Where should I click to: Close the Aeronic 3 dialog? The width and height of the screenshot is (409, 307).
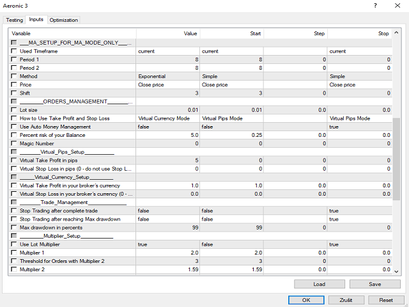pyautogui.click(x=397, y=6)
